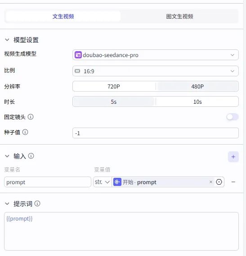Clear the 开始 · prompt reference
246x256 pixels.
tap(211, 182)
